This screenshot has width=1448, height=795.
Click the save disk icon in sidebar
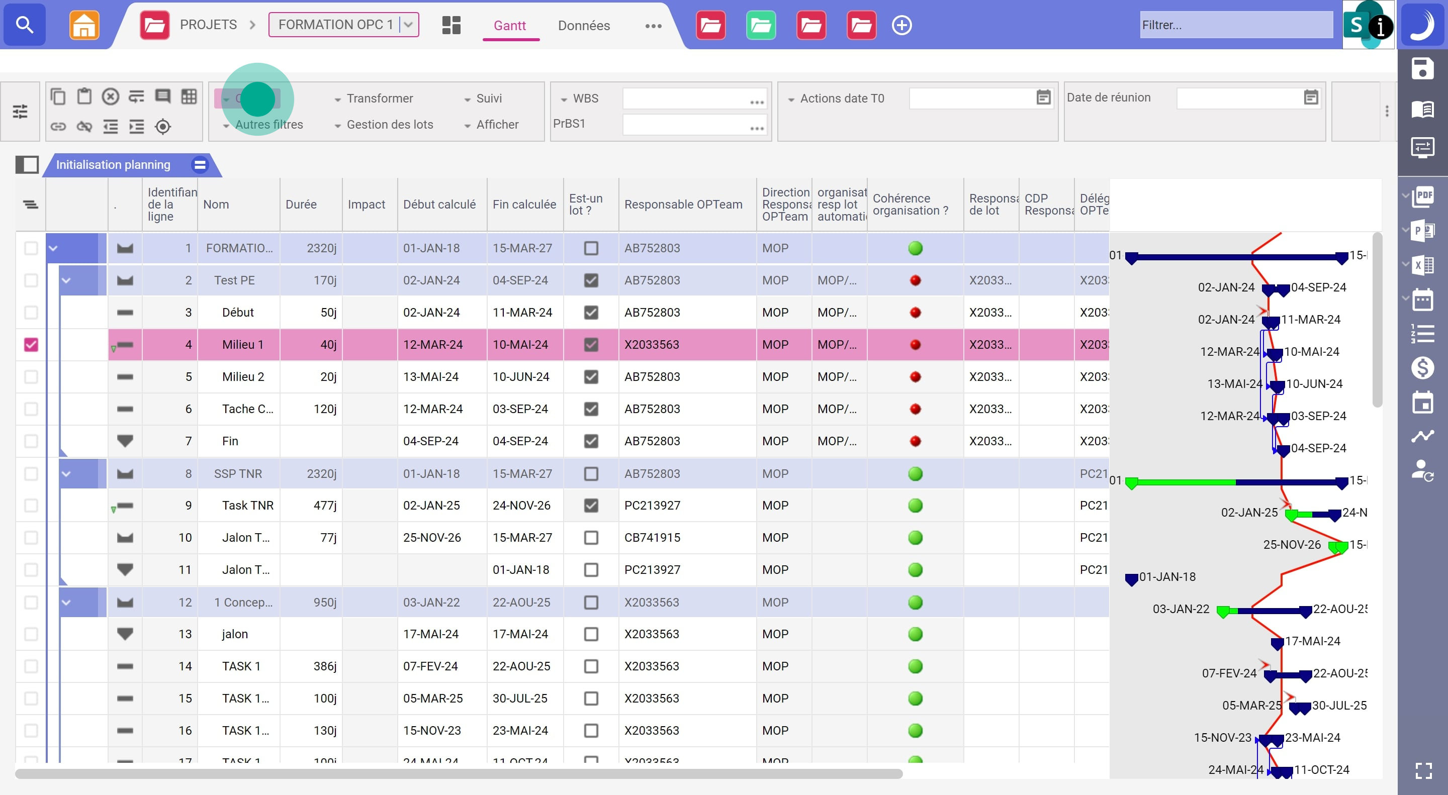(x=1422, y=68)
